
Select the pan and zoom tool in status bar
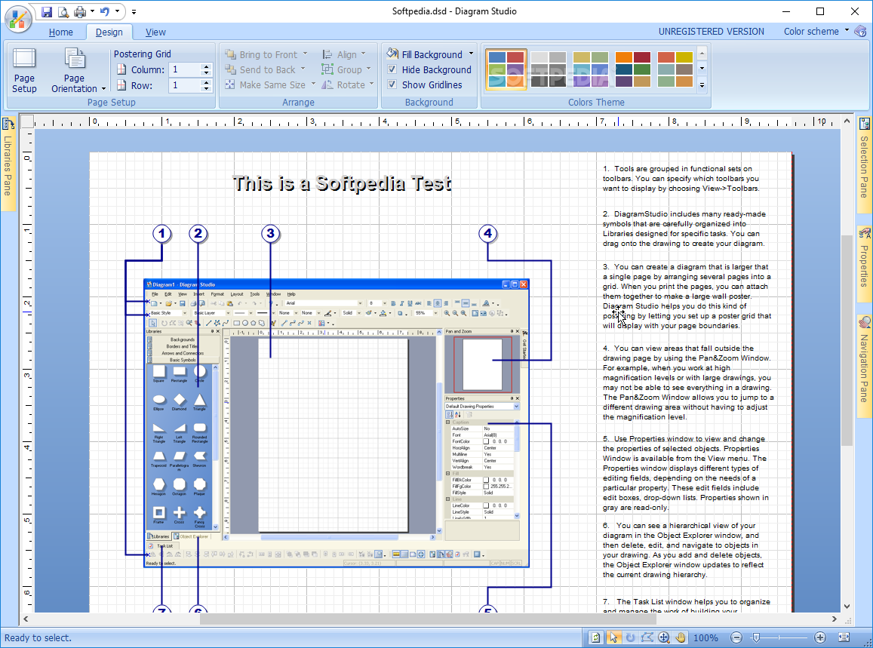[664, 637]
